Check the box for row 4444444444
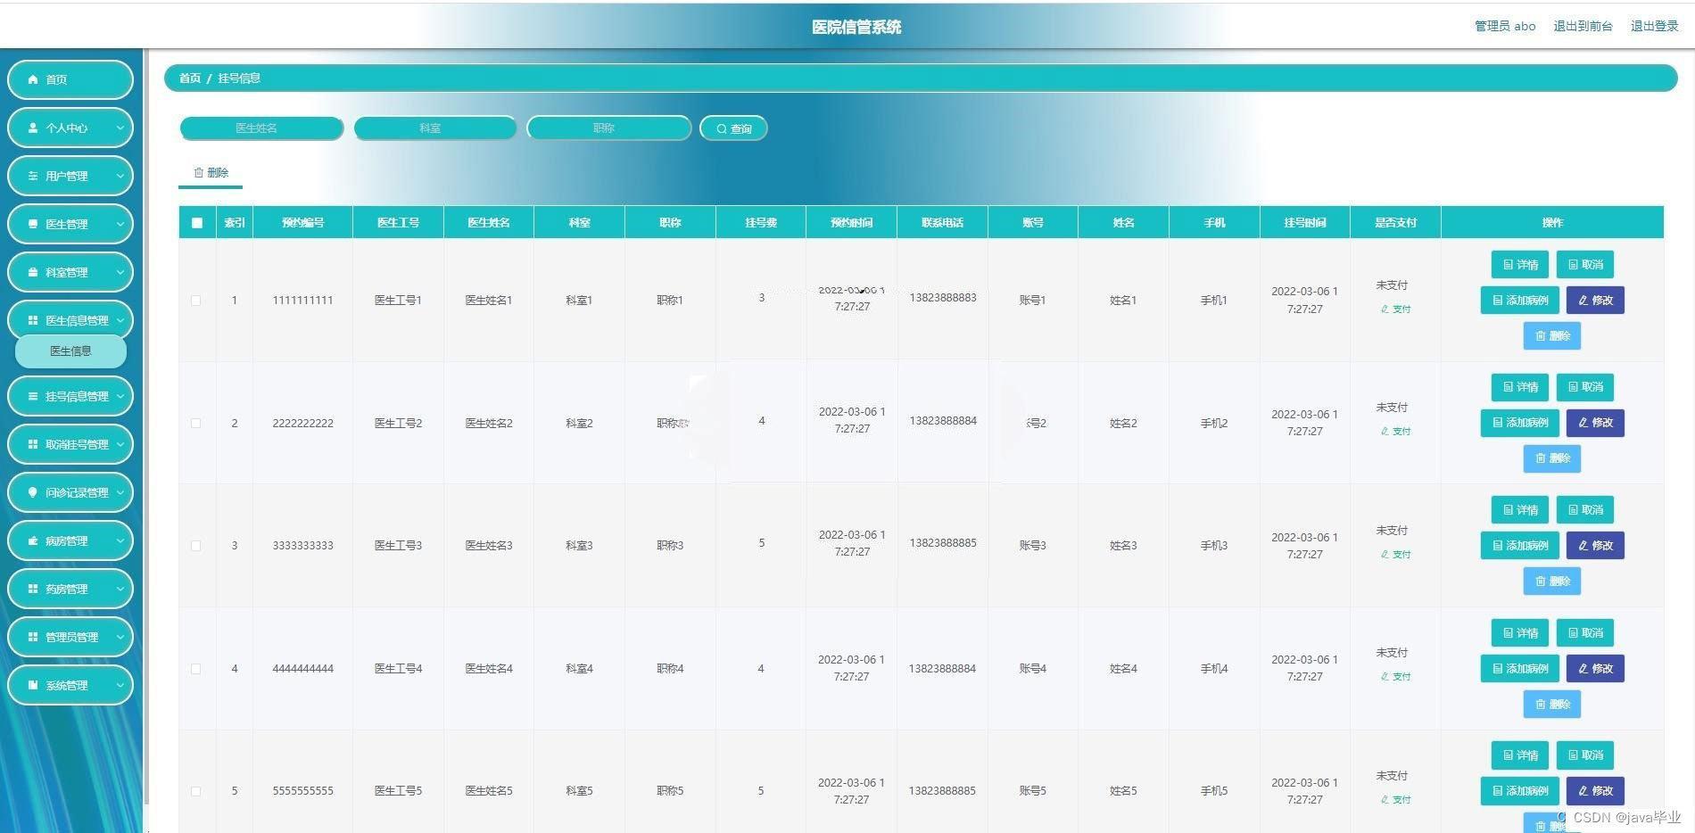Screen dimensions: 1695x833 tap(196, 669)
